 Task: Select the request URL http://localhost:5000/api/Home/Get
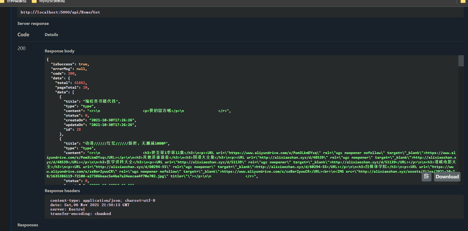tap(60, 12)
